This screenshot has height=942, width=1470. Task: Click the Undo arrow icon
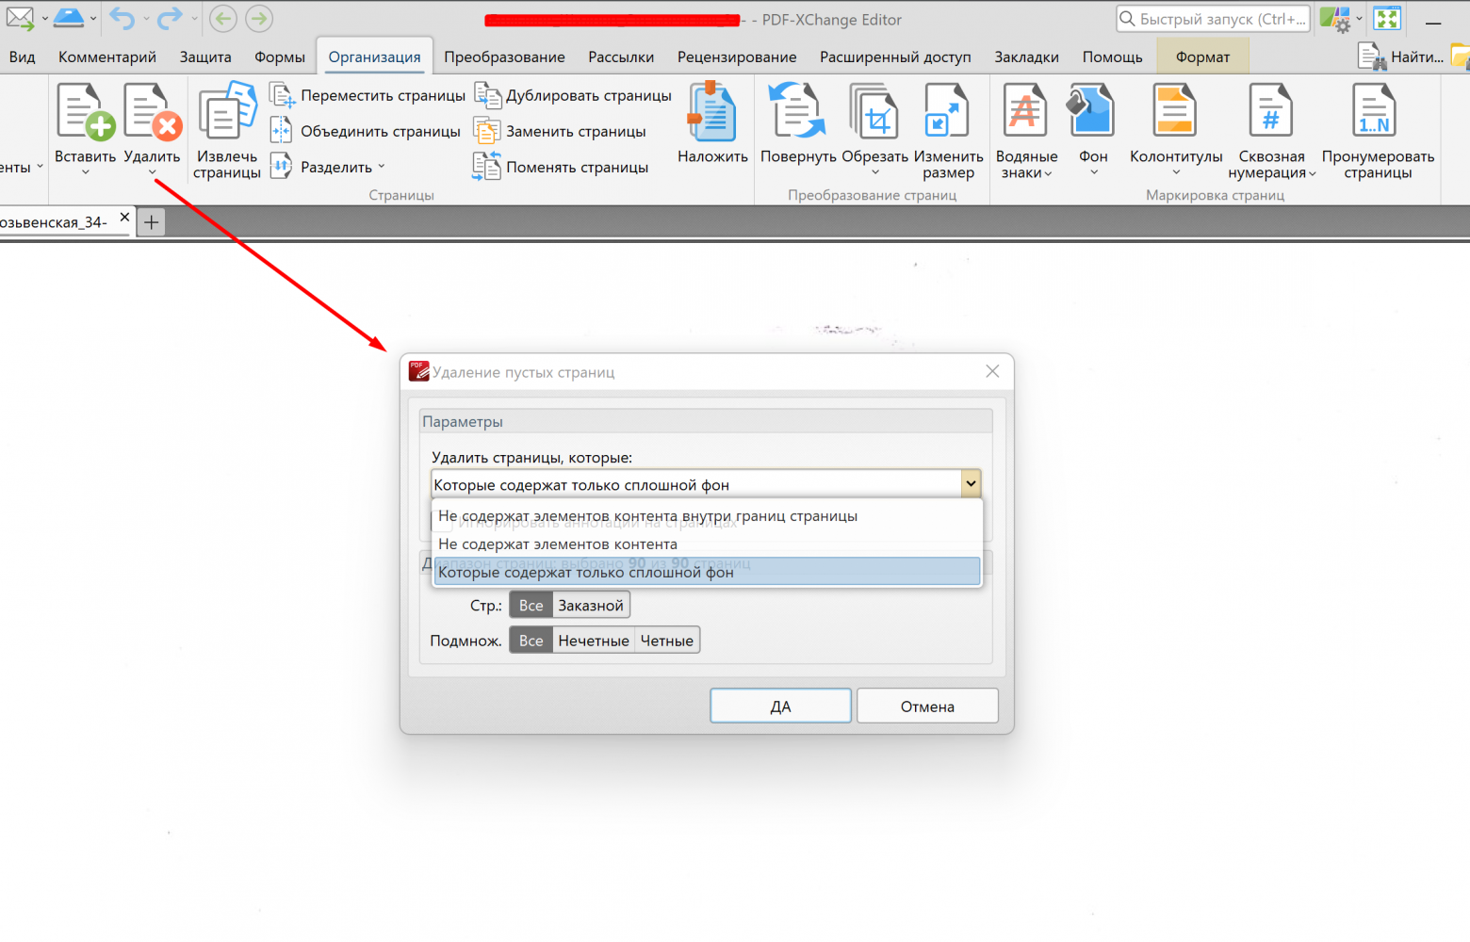[x=122, y=18]
